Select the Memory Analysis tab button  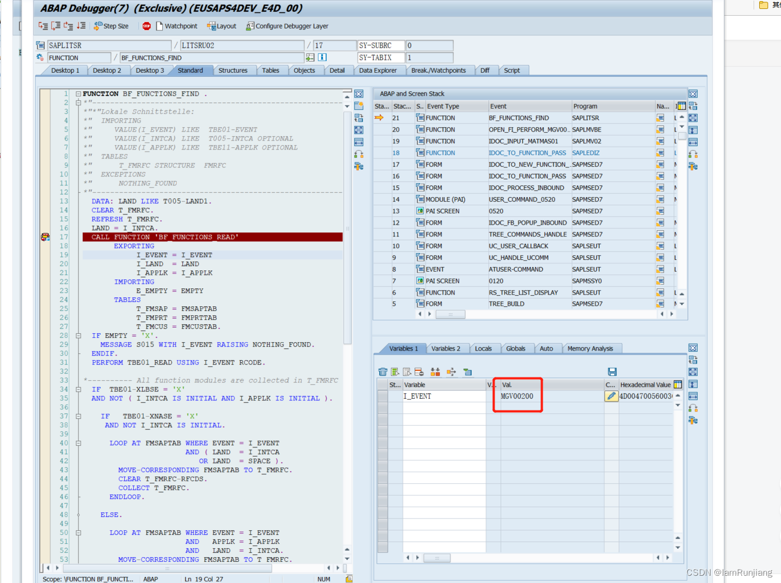592,348
